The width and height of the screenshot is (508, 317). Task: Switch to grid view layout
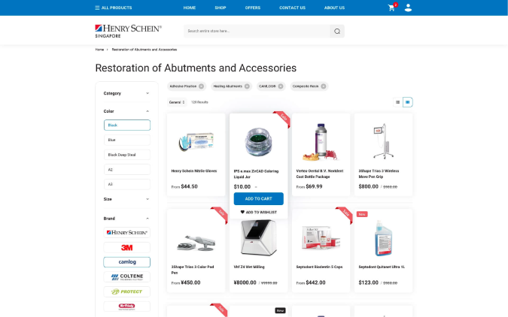pos(408,102)
